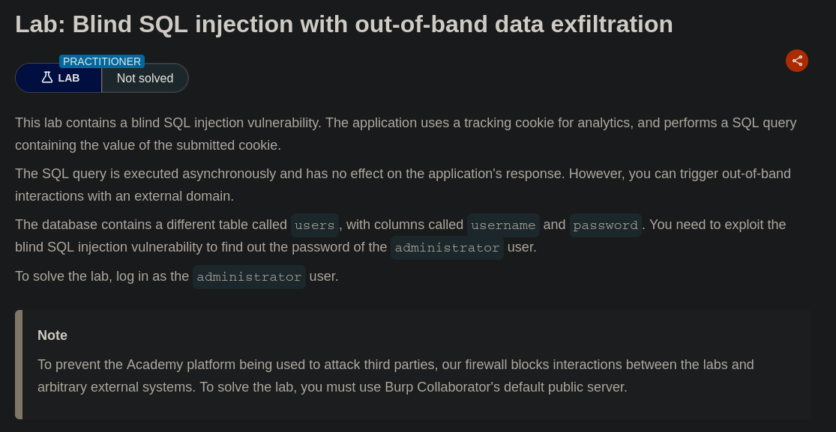Select the PRACTITIONER difficulty badge
Viewport: 836px width, 432px height.
(x=102, y=61)
